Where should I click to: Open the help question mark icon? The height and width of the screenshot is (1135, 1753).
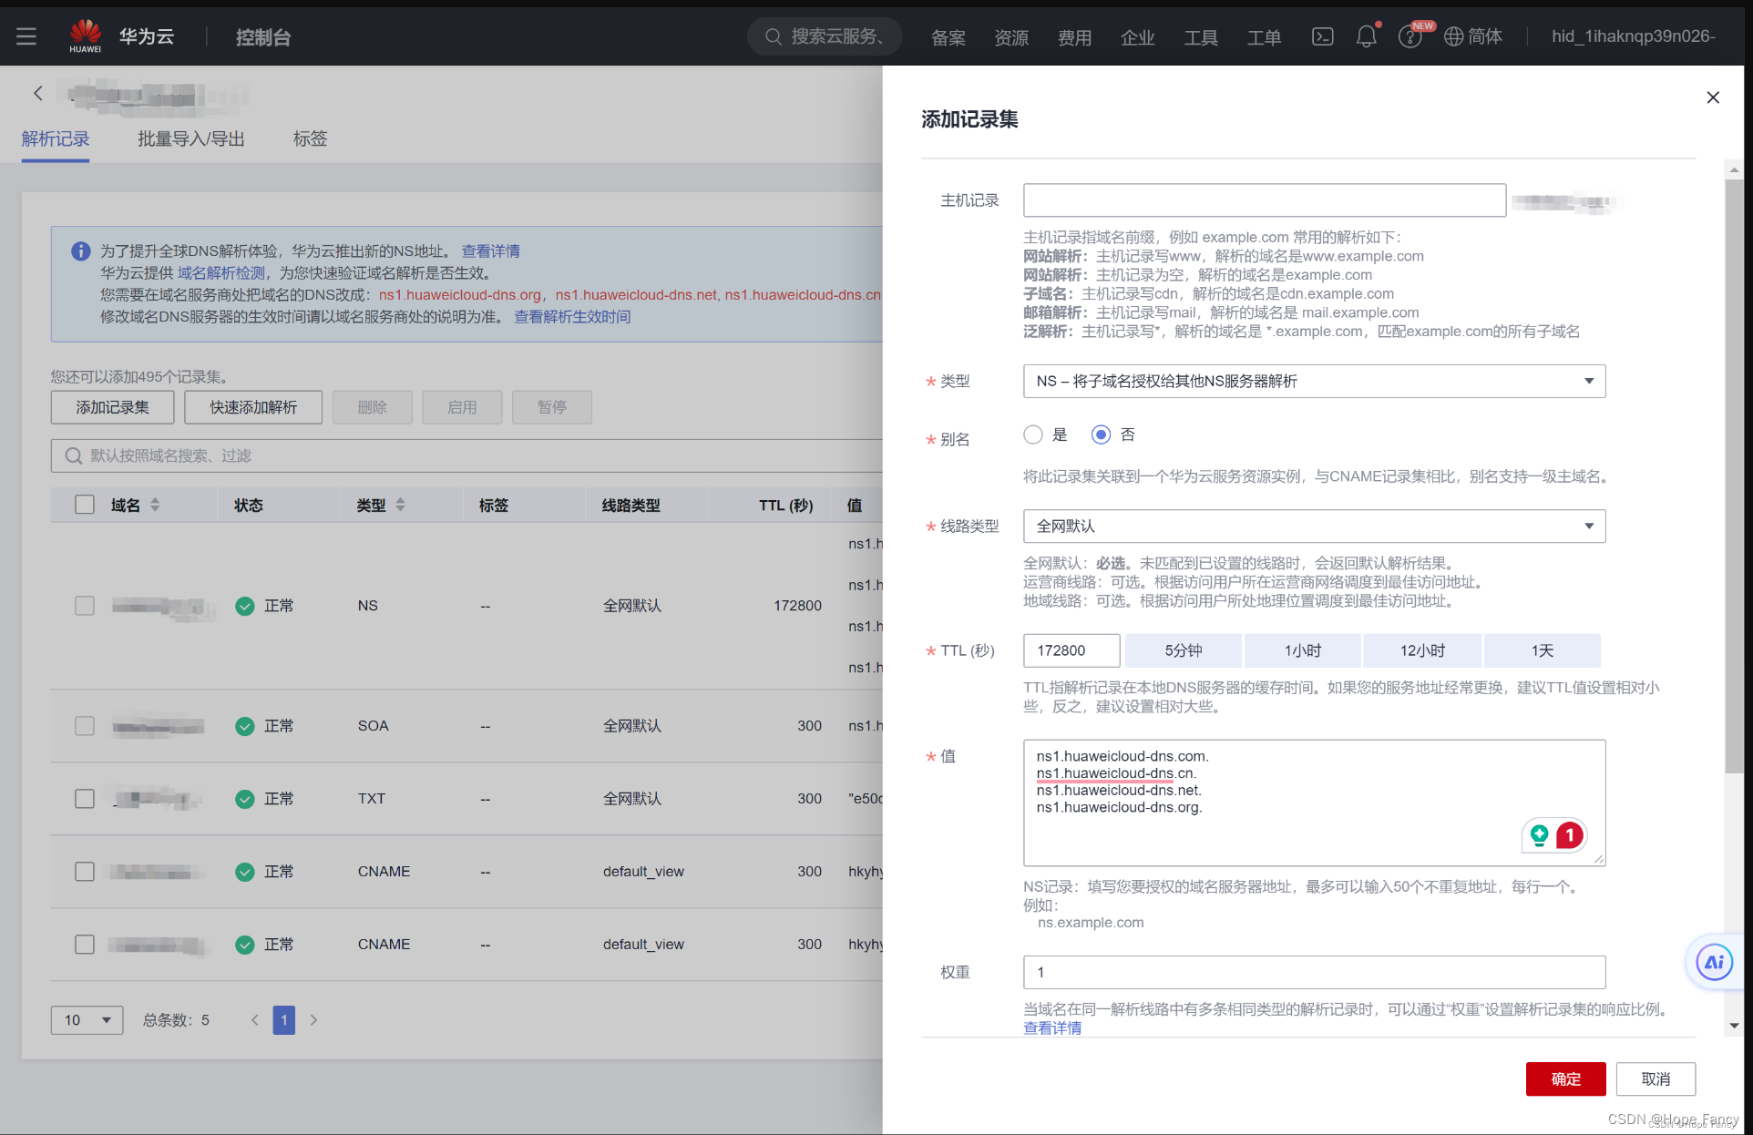(x=1410, y=37)
